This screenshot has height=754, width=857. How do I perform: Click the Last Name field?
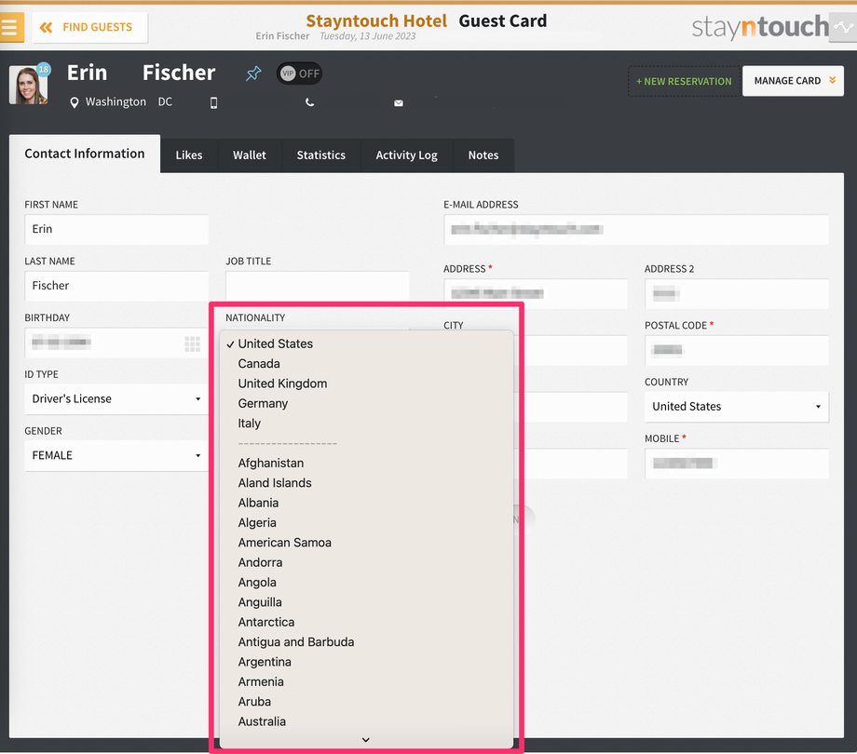click(116, 286)
